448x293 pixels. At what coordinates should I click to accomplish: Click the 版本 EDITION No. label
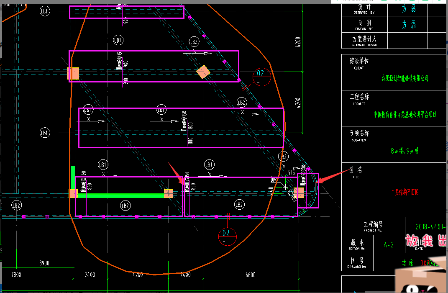(x=357, y=245)
